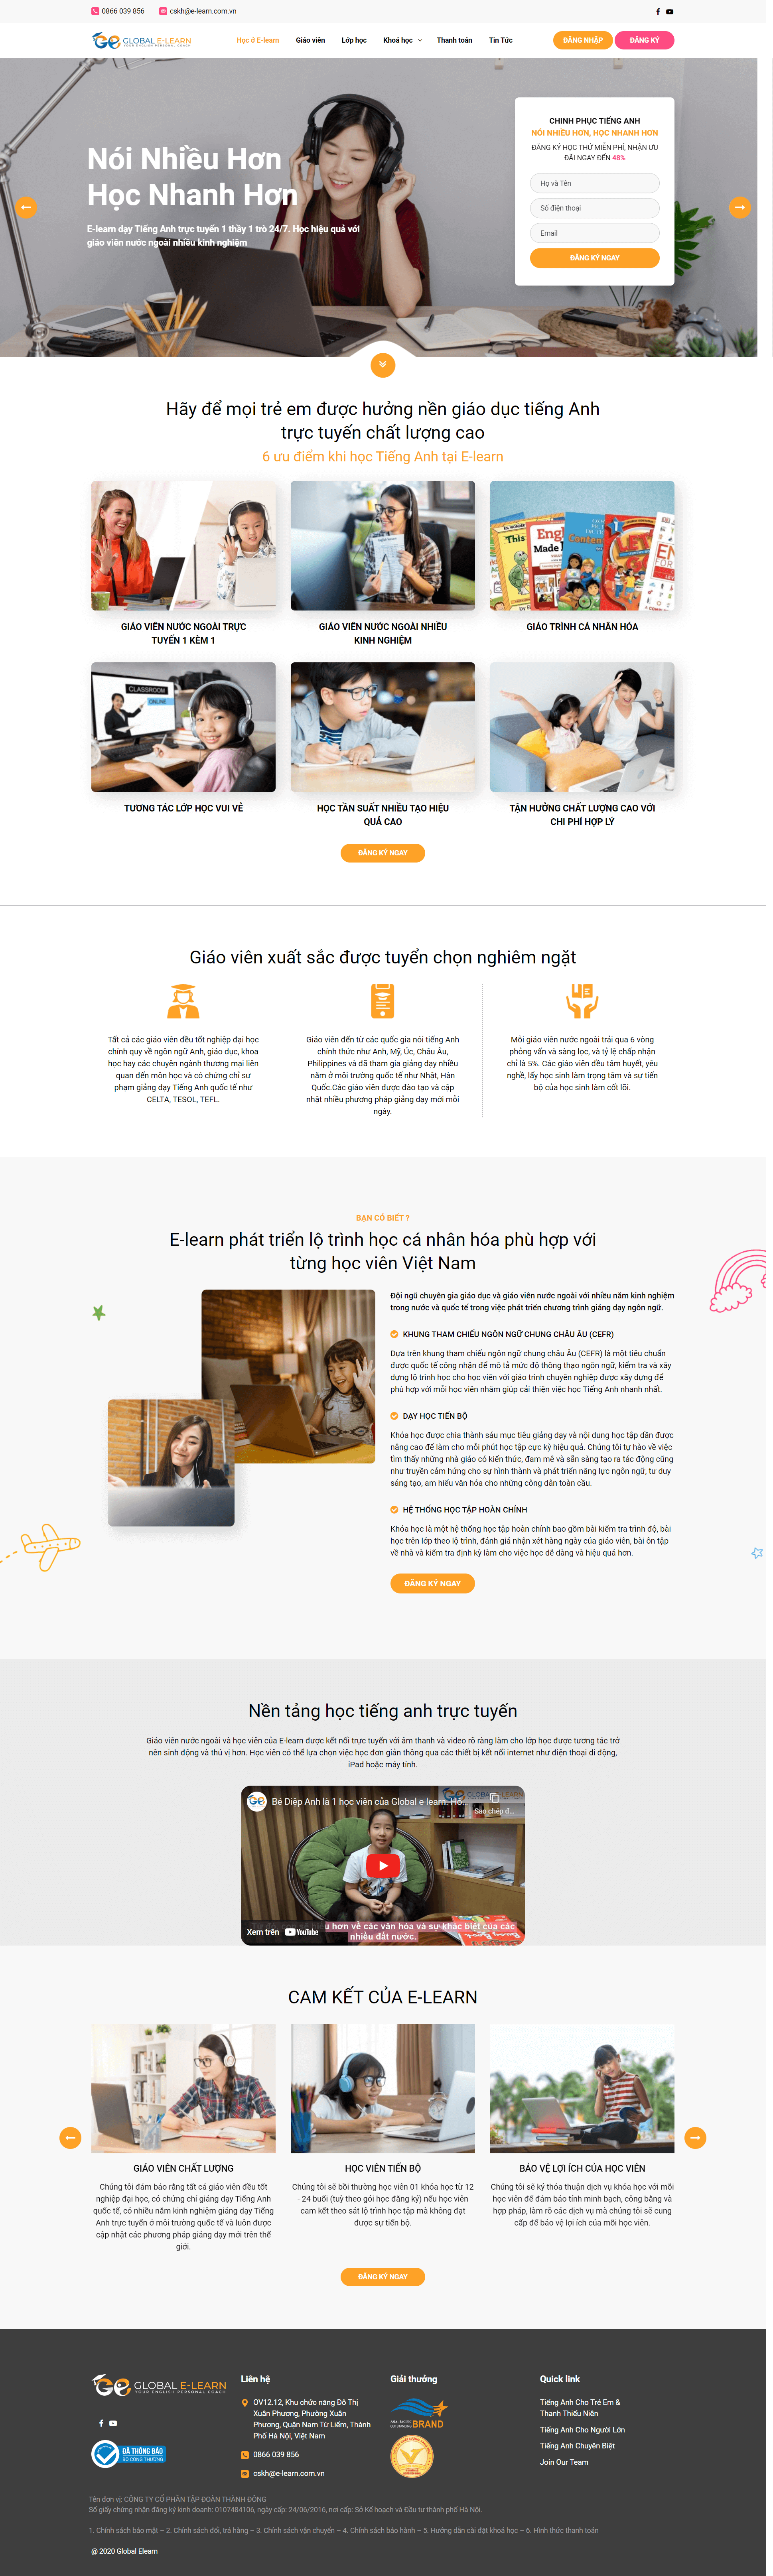Click the footer YouTube icon

point(113,2423)
